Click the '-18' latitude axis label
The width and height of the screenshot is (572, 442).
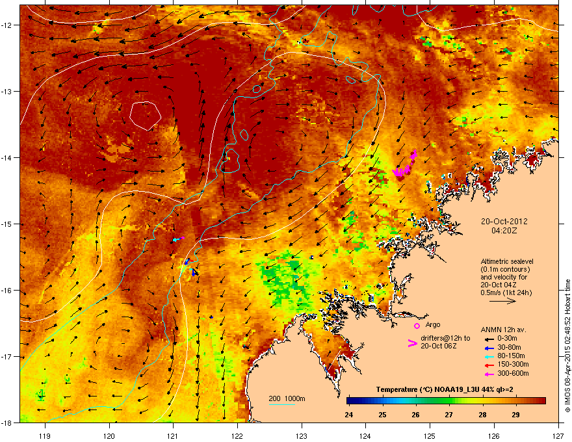click(6, 422)
